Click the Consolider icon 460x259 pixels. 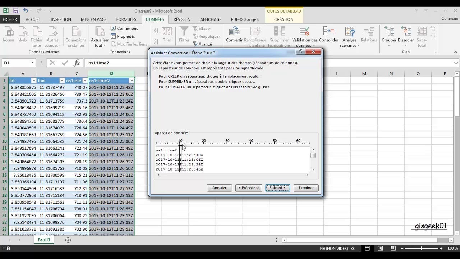328,35
